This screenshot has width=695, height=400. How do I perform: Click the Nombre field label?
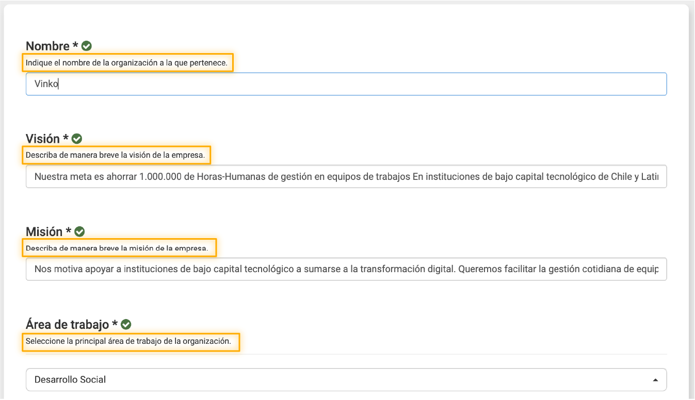[x=52, y=46]
